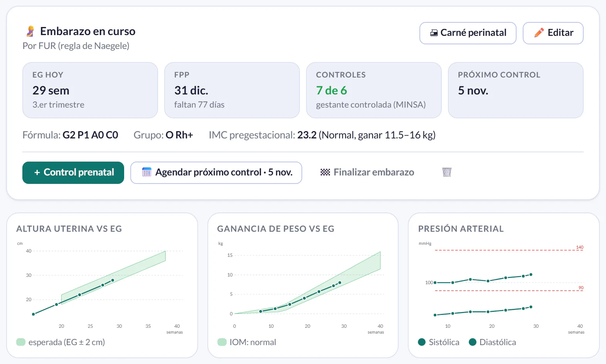
Task: Click the Sistólica legend dot
Action: click(422, 342)
